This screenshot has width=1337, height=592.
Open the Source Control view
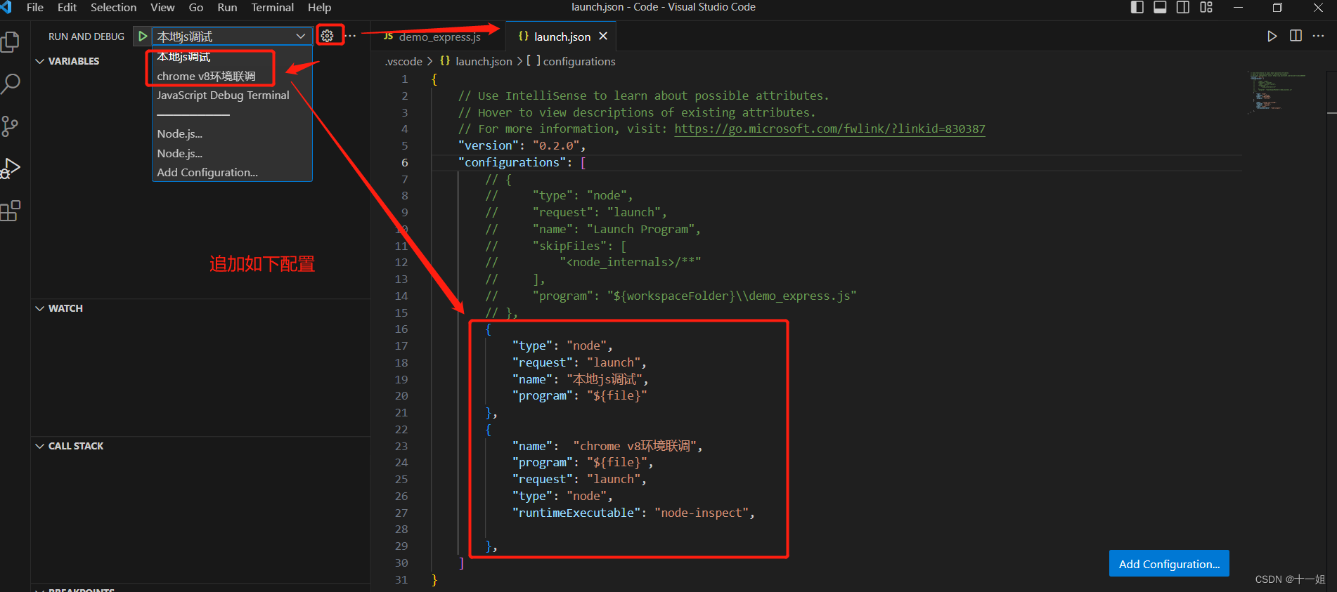tap(10, 126)
